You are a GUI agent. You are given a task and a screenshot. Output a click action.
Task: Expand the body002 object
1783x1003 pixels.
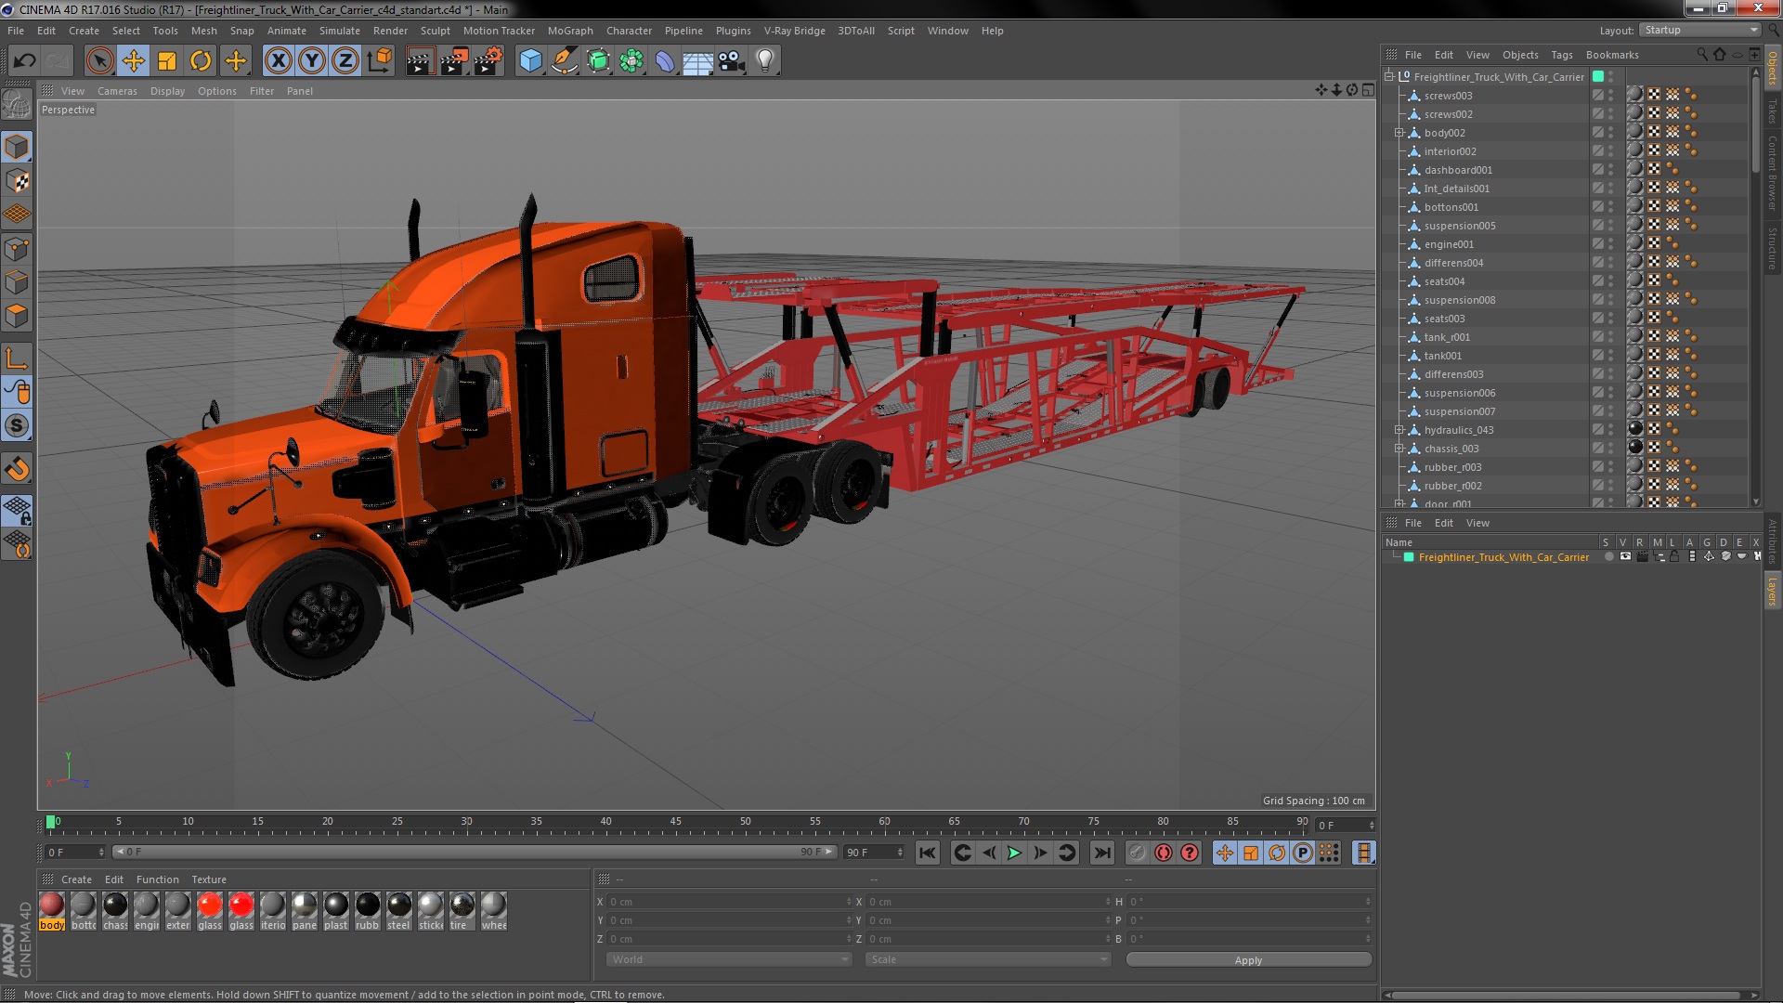[x=1399, y=133]
